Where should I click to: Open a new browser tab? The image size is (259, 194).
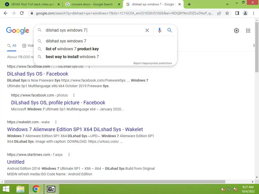pos(189,5)
